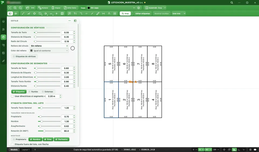Toggle the grid display in status bar
This screenshot has height=152, width=259.
pyautogui.click(x=250, y=150)
